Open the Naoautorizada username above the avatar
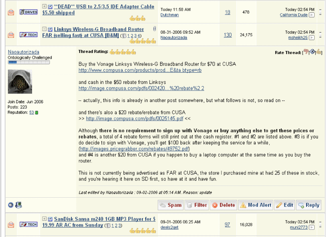 point(24,52)
